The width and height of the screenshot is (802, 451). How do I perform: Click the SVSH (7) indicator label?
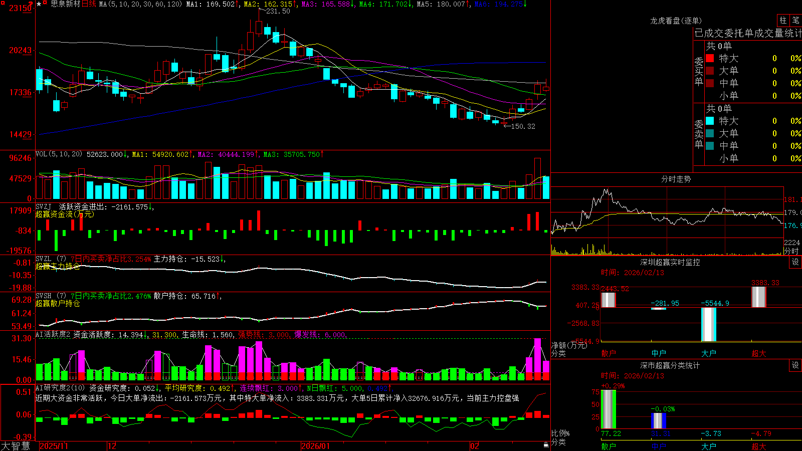click(51, 296)
